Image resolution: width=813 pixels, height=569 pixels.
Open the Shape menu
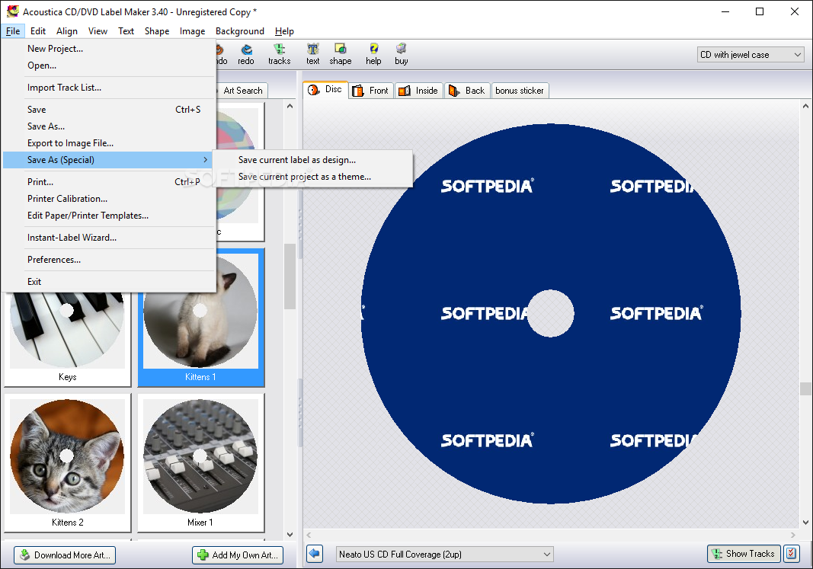[x=157, y=31]
